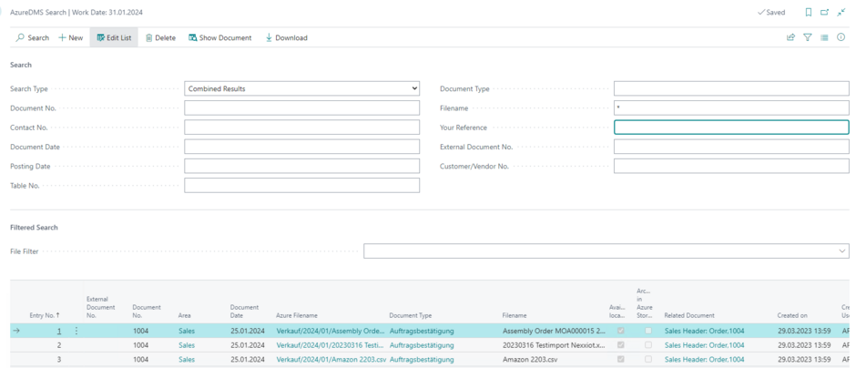Click the Download action button

[286, 37]
